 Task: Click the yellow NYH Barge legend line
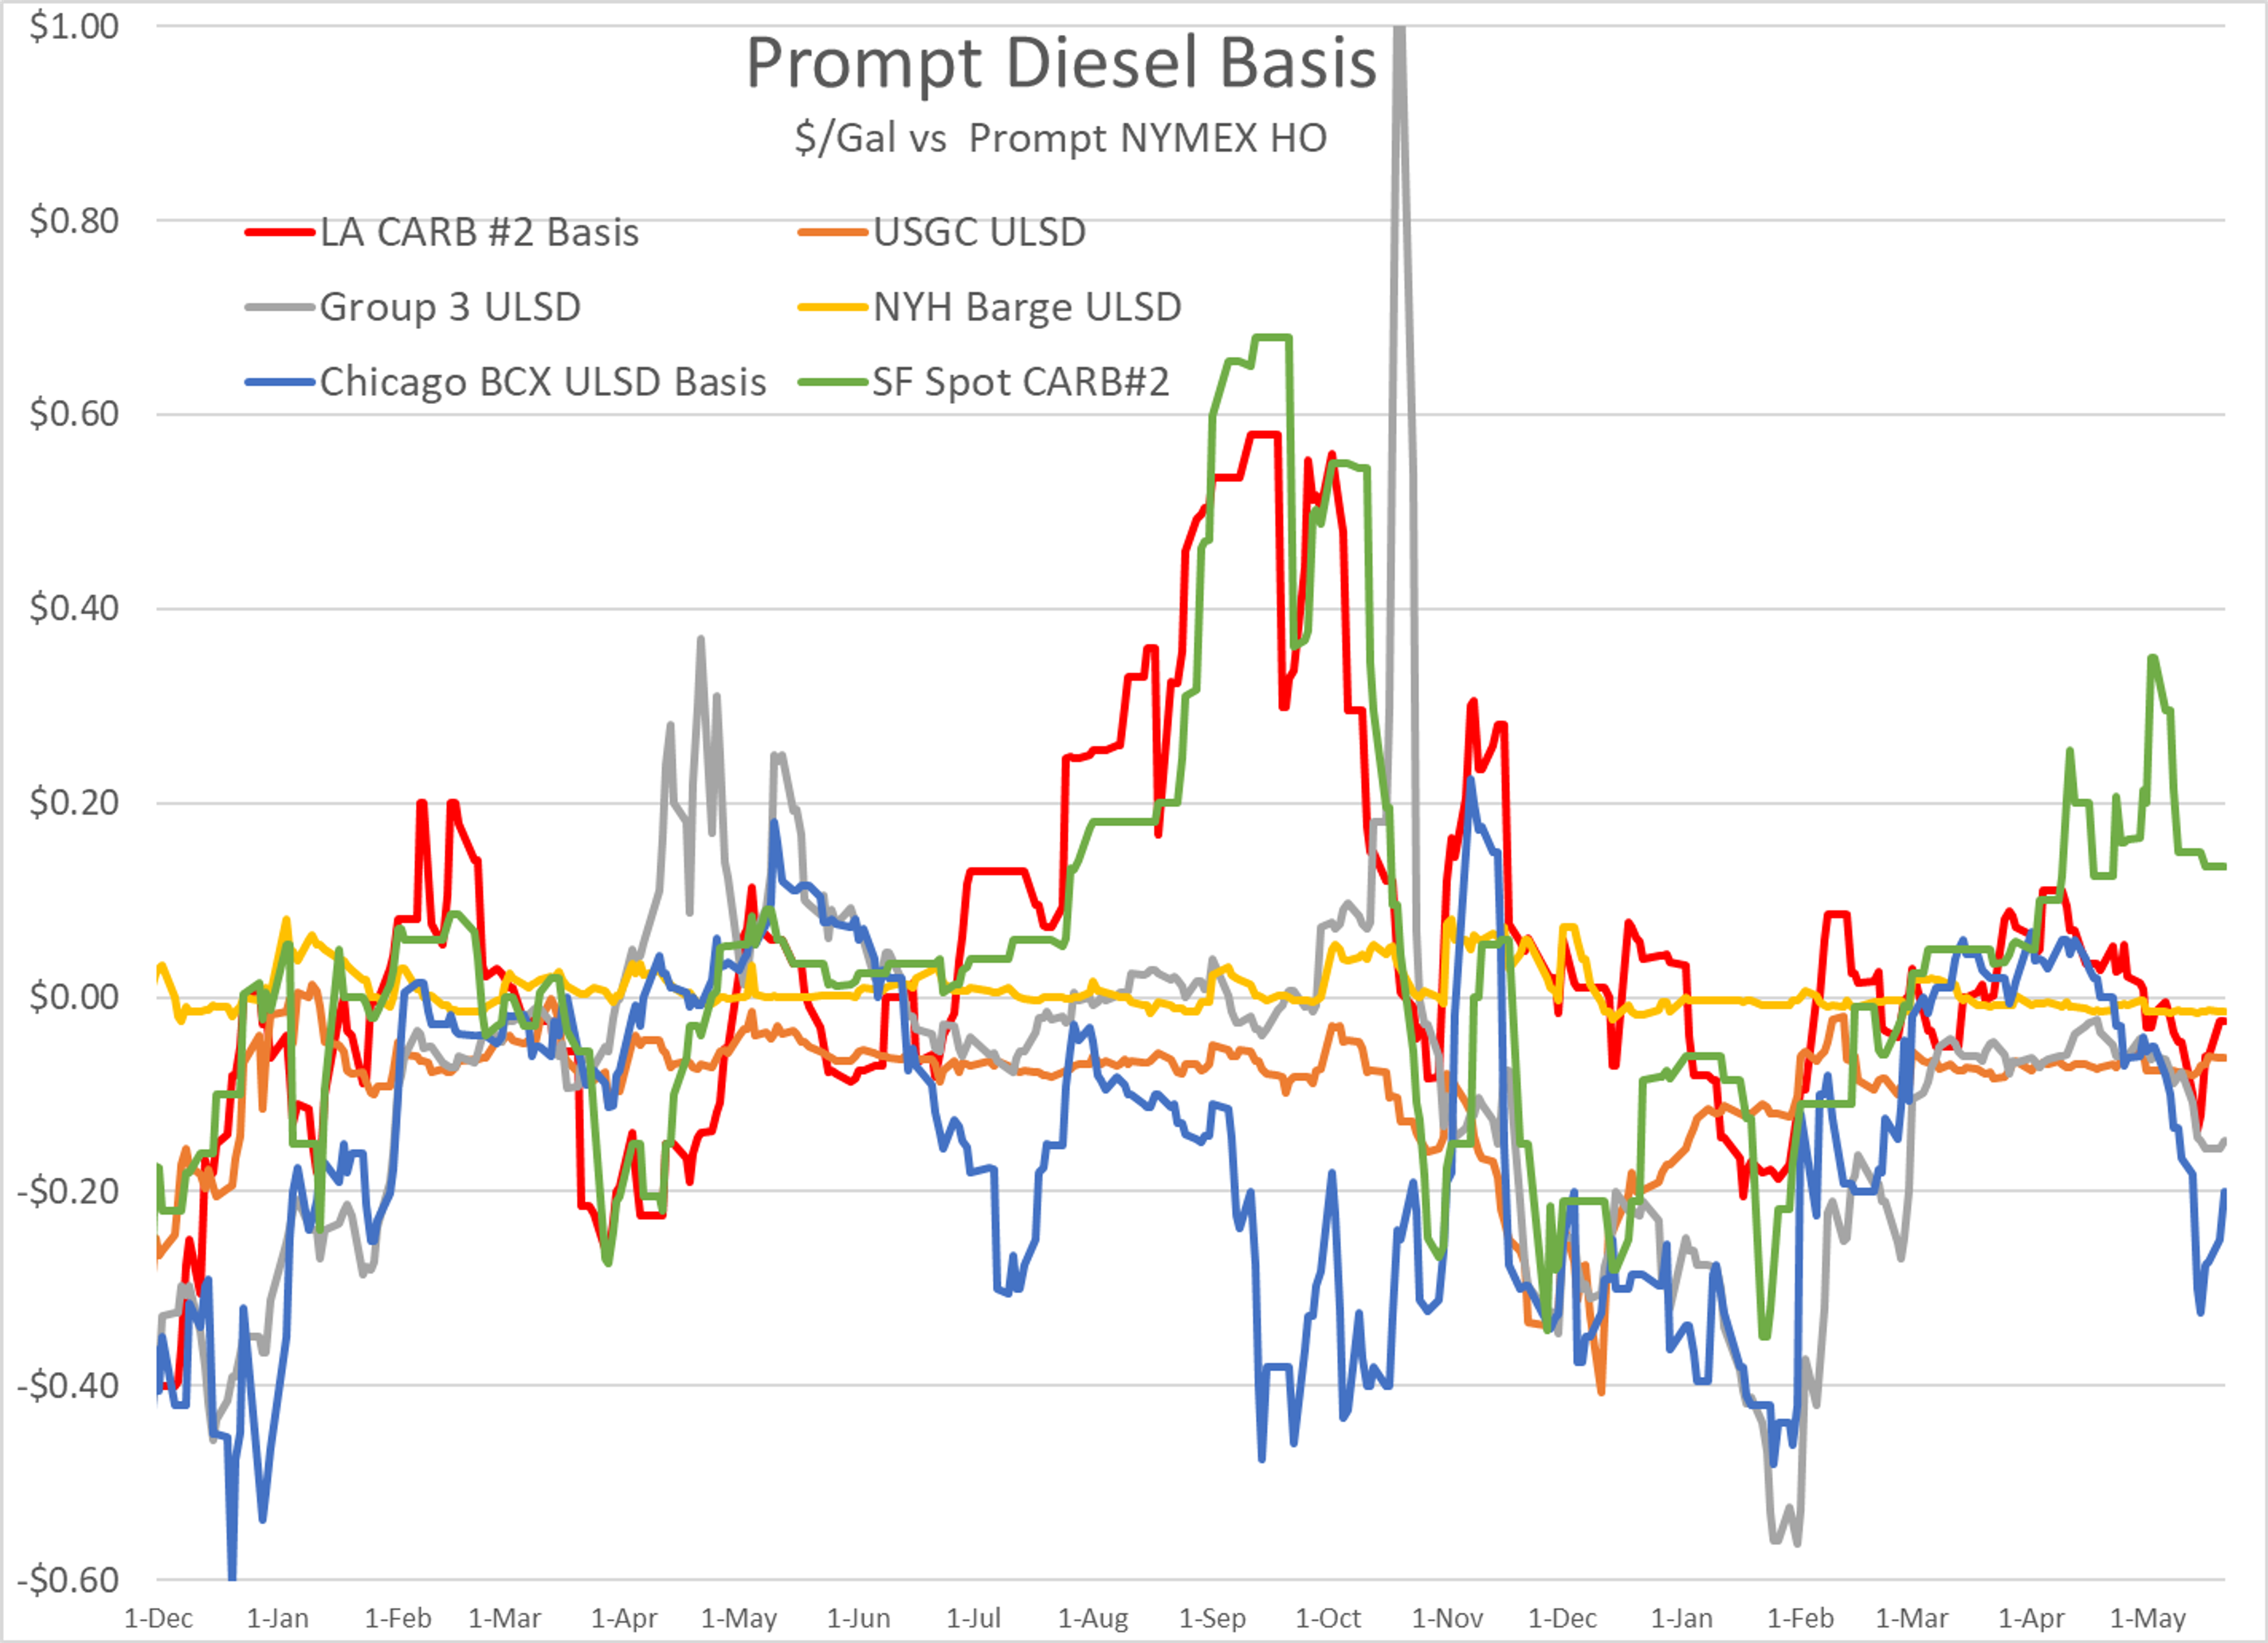[x=833, y=307]
